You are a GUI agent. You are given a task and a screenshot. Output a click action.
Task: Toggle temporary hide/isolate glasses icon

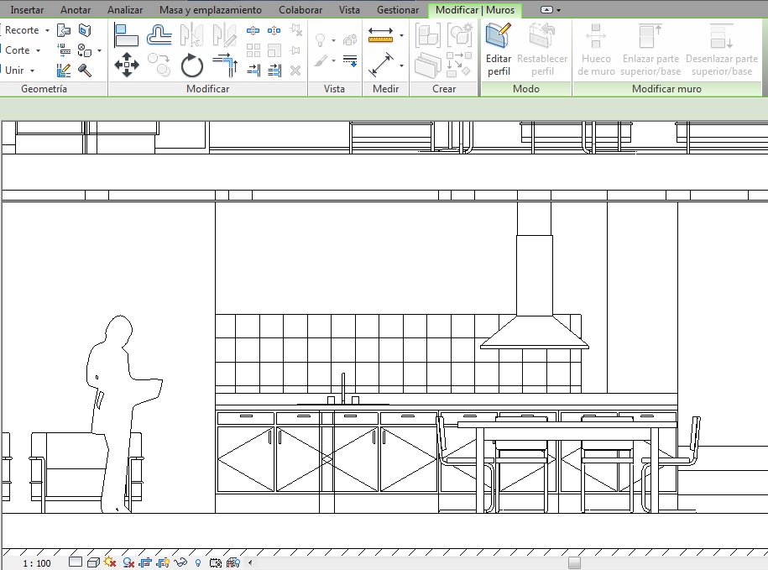click(180, 562)
